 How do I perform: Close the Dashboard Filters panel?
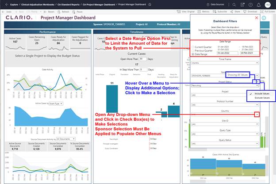[x=257, y=18]
